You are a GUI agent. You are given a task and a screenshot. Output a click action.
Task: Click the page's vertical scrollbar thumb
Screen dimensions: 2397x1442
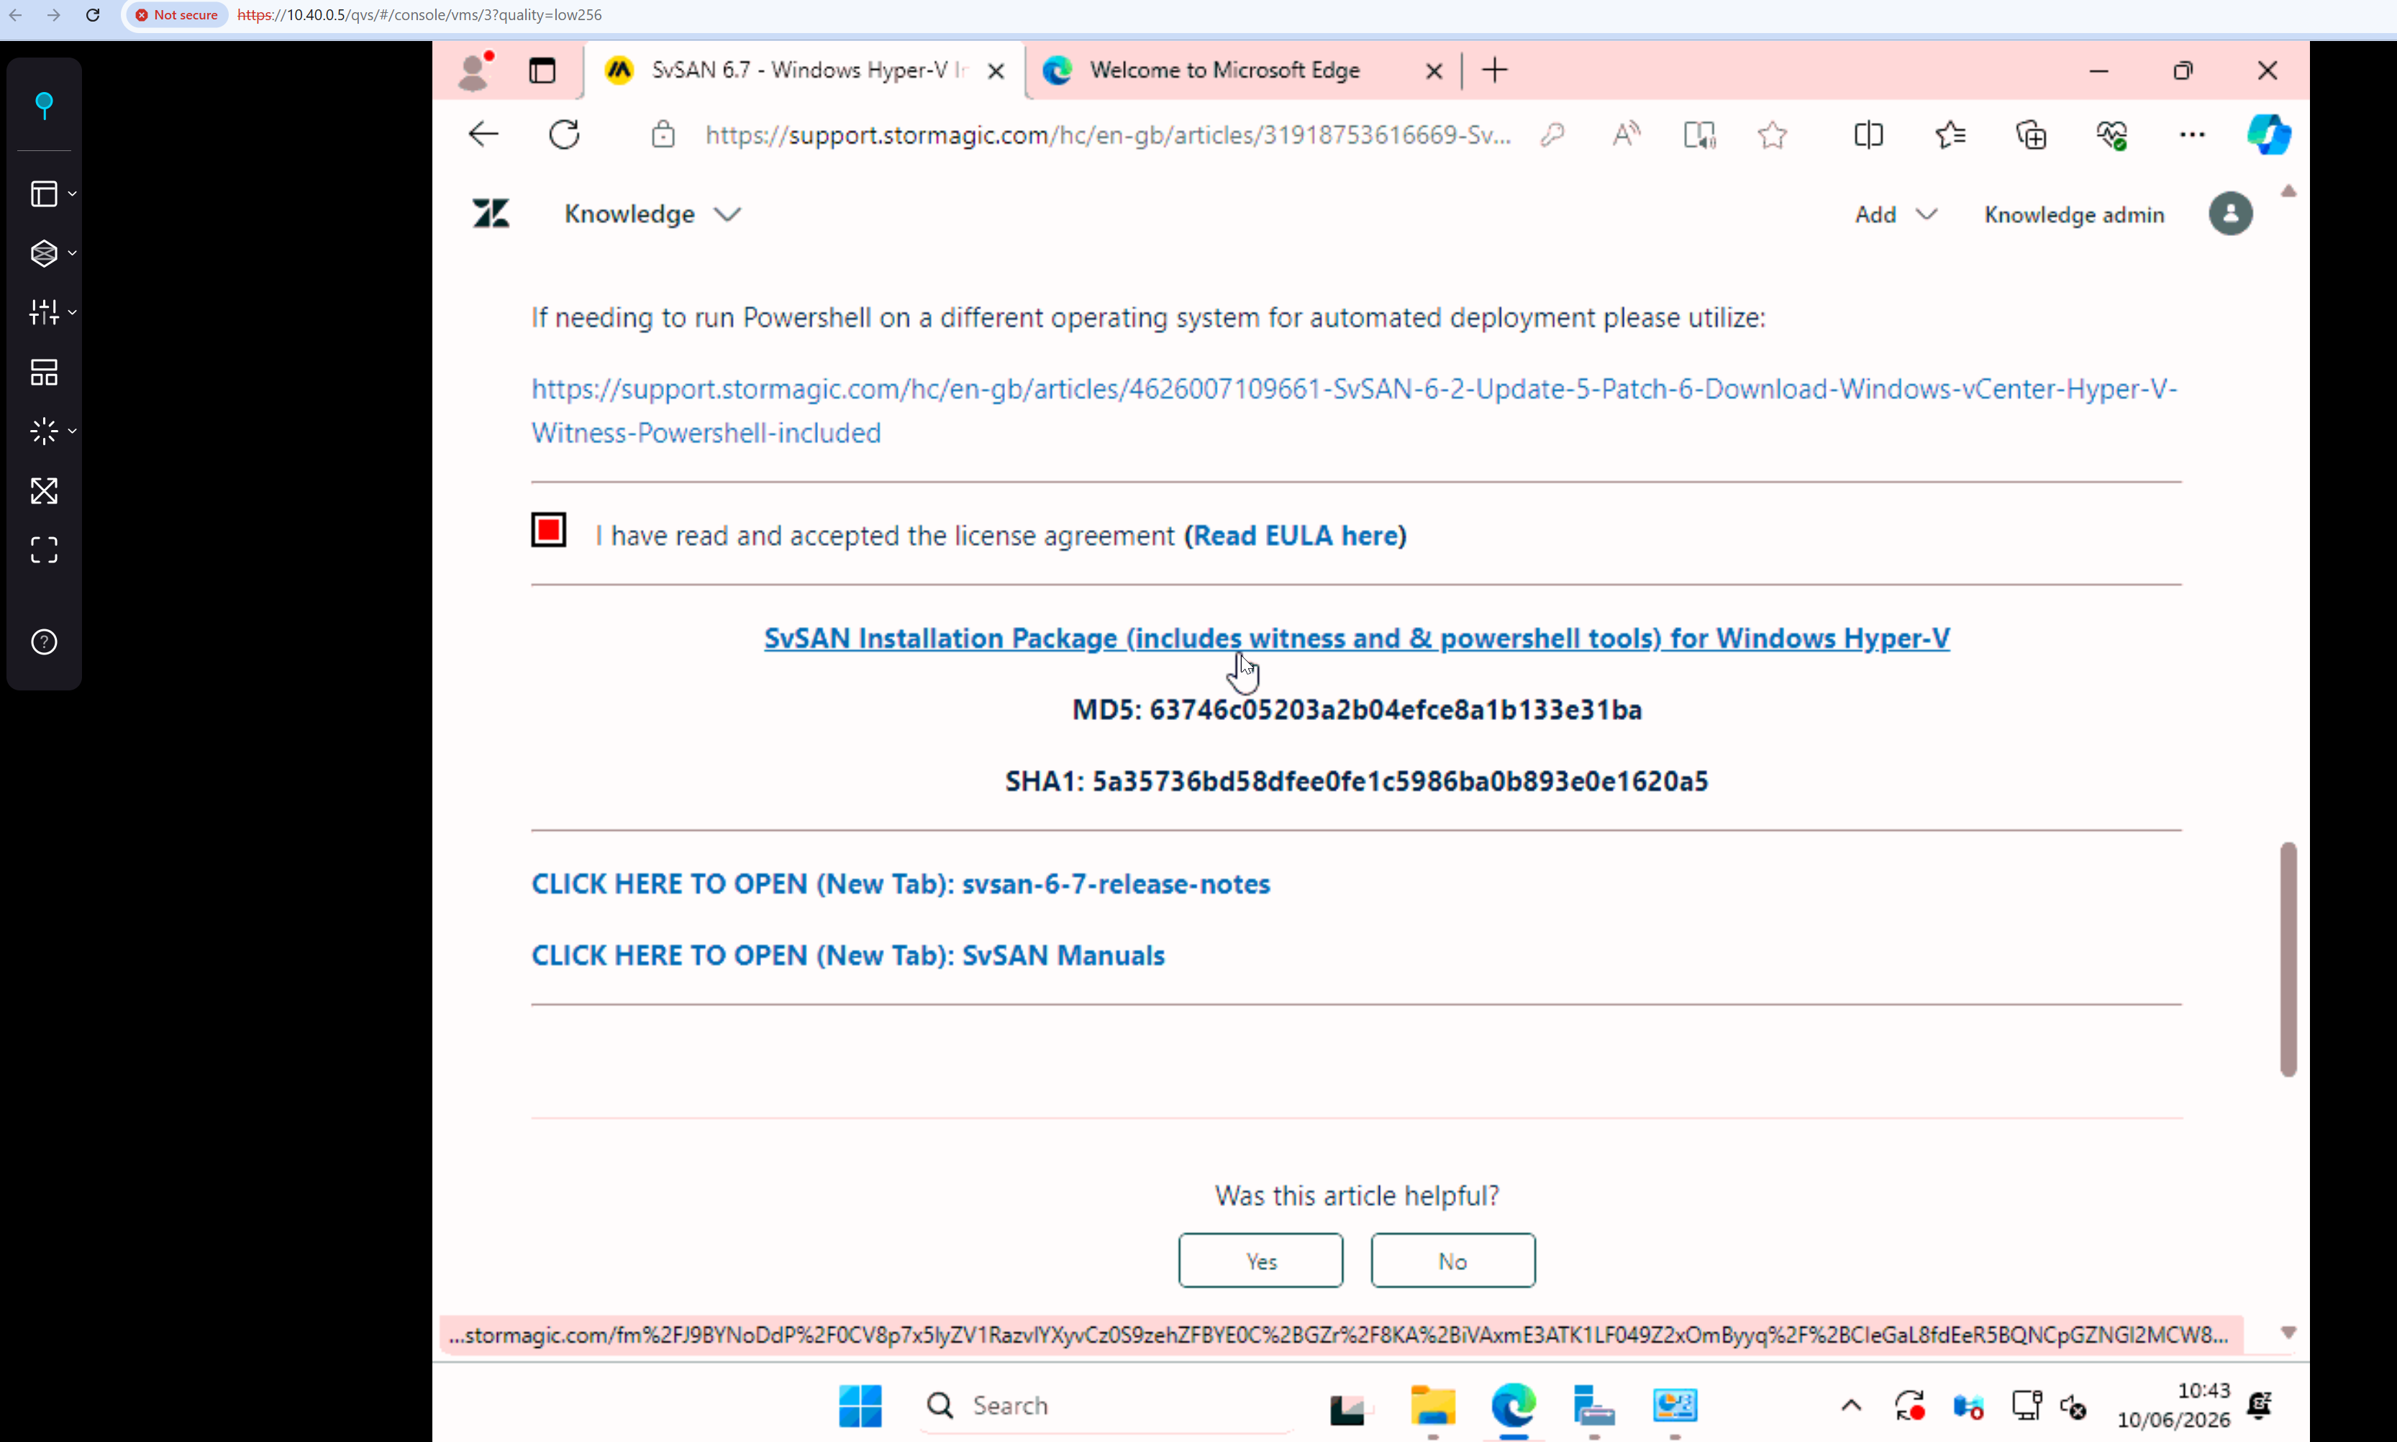pyautogui.click(x=2288, y=959)
